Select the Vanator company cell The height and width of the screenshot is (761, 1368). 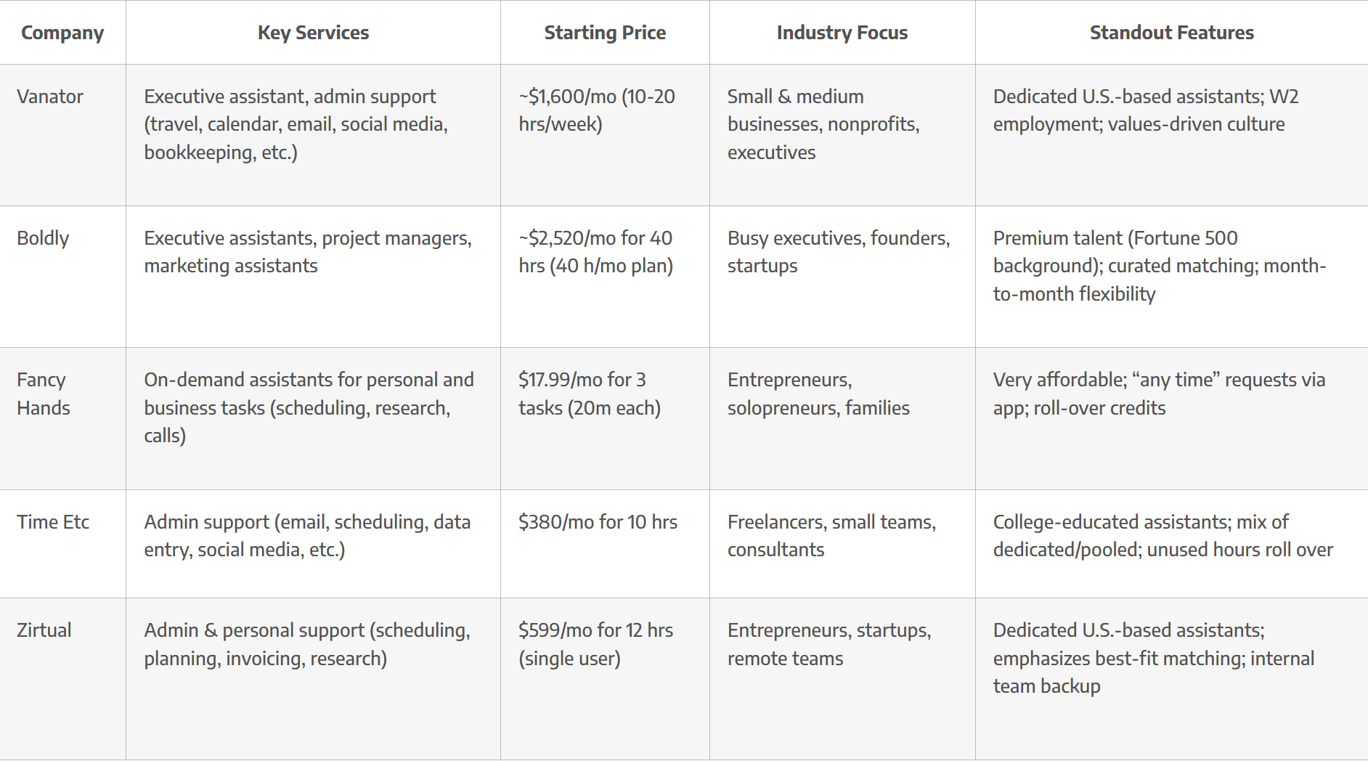50,97
